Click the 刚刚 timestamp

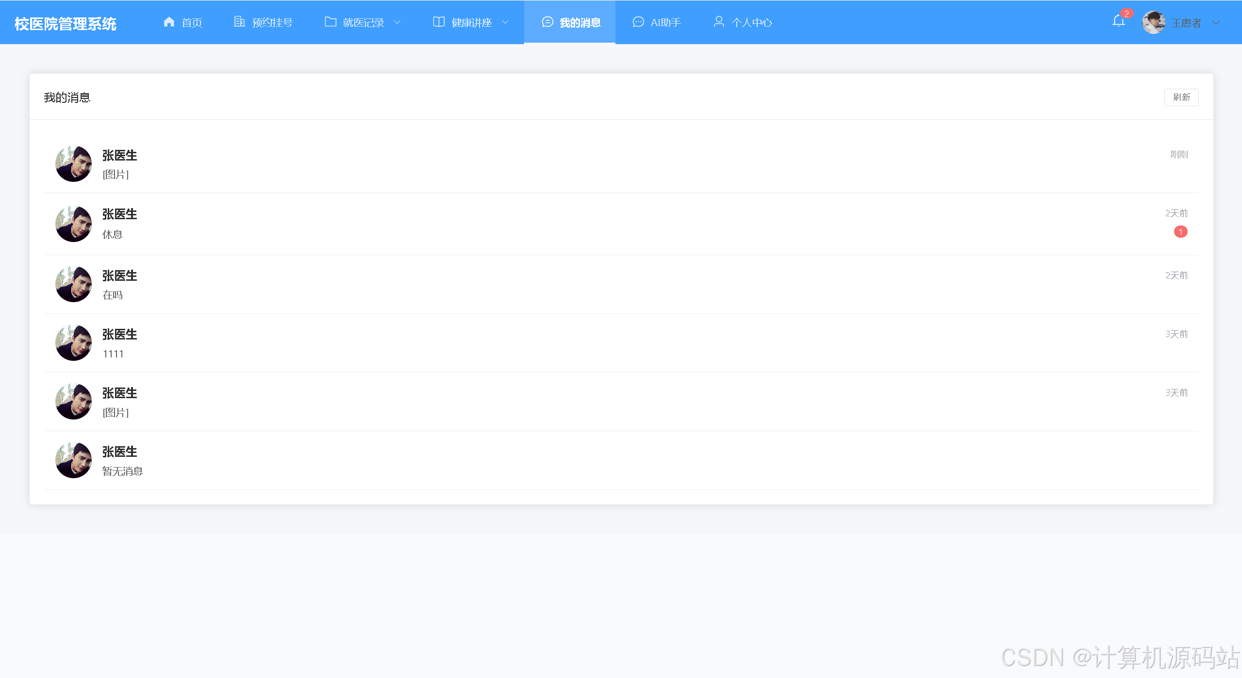(x=1179, y=154)
